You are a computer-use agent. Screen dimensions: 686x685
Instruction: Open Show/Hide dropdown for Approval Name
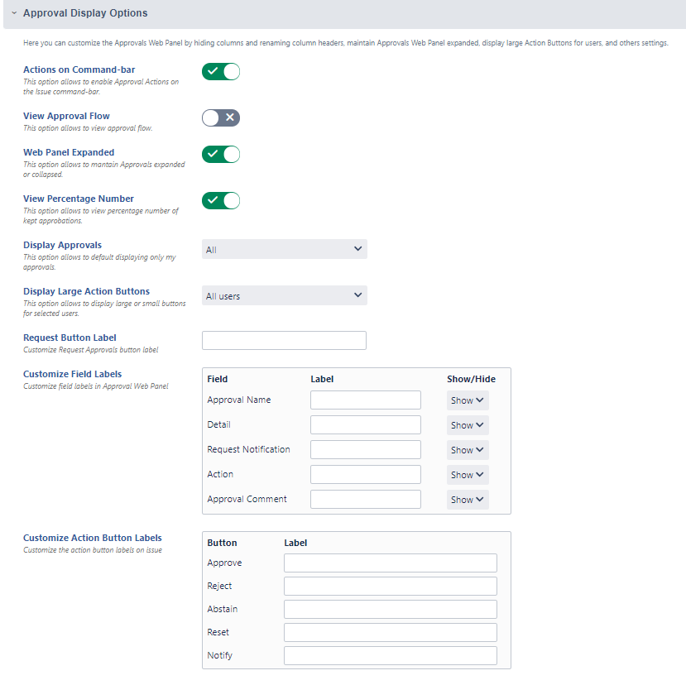point(468,400)
